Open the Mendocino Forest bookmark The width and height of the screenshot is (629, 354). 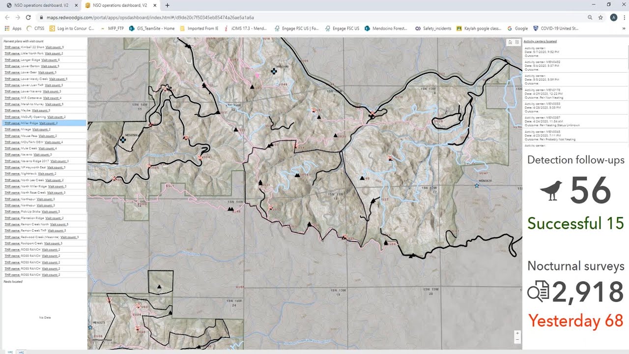pos(386,29)
